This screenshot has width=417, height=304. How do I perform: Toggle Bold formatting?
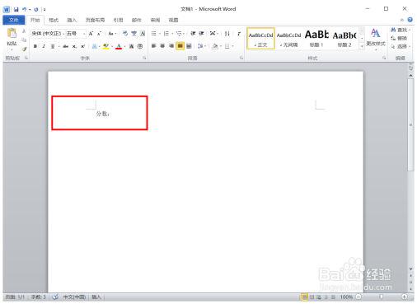coord(35,46)
